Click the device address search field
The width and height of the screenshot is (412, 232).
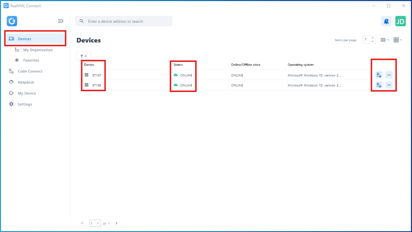(126, 21)
